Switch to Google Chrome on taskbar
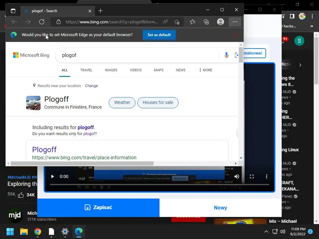The image size is (319, 239). tap(38, 232)
